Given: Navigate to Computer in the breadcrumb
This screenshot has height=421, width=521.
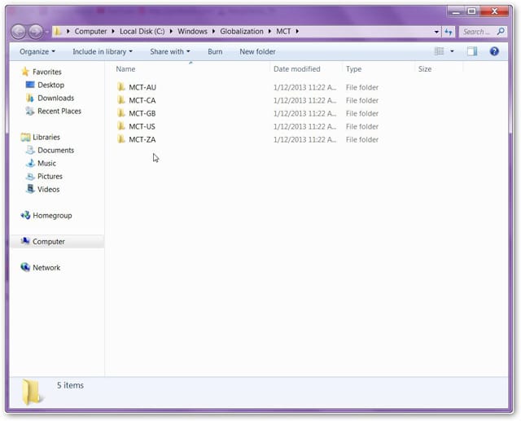Looking at the screenshot, I should coord(90,31).
